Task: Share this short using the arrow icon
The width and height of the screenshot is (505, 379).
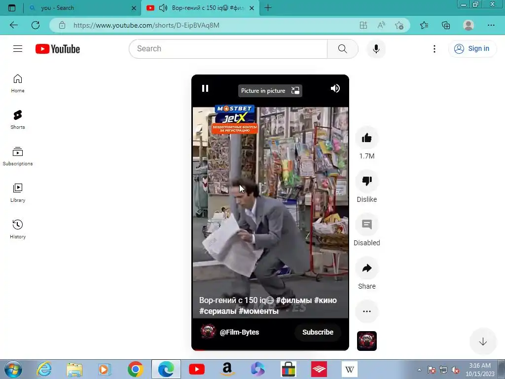Action: pos(367,268)
